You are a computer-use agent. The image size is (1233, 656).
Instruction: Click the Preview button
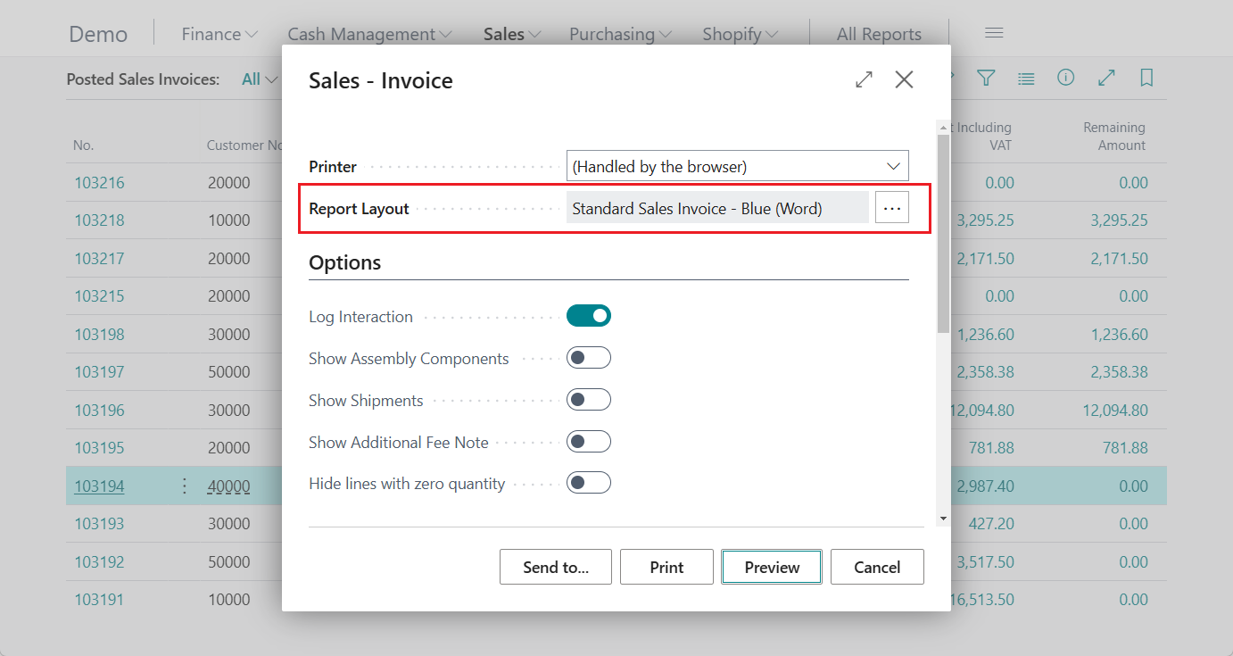pyautogui.click(x=771, y=567)
